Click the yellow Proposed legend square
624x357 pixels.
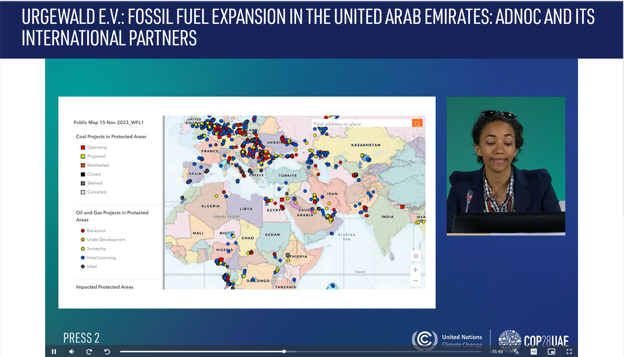pos(83,156)
